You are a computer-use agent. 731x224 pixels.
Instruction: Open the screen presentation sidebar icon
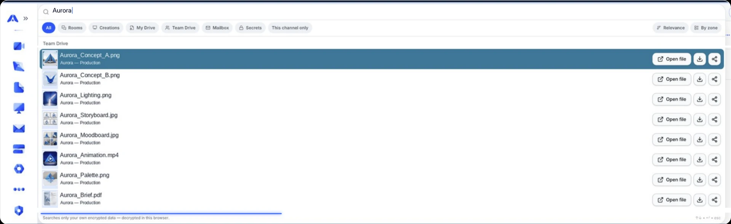tap(19, 108)
